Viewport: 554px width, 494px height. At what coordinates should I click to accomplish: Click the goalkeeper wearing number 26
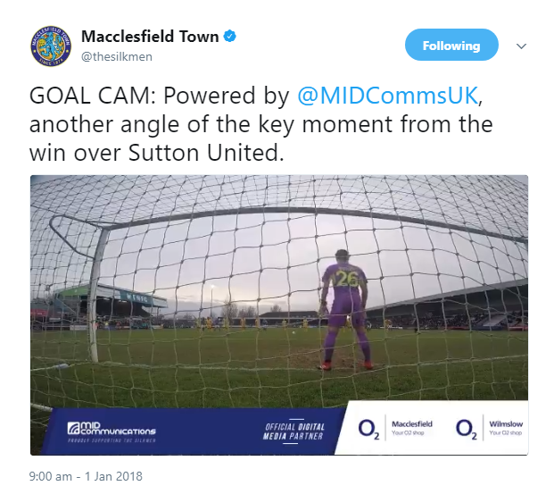pyautogui.click(x=343, y=313)
